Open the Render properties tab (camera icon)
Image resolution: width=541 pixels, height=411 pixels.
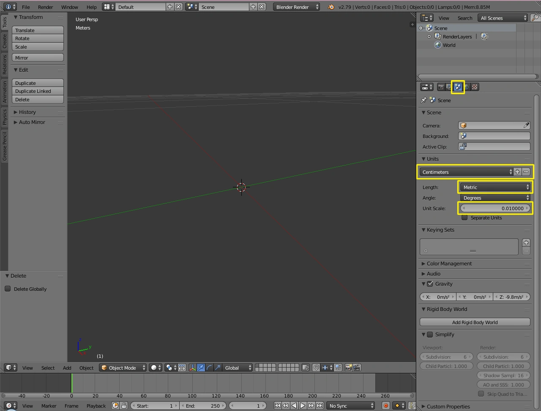[x=441, y=87]
